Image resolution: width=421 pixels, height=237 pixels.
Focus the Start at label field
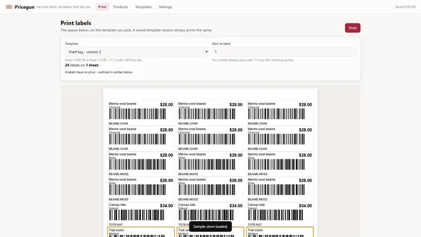click(284, 52)
